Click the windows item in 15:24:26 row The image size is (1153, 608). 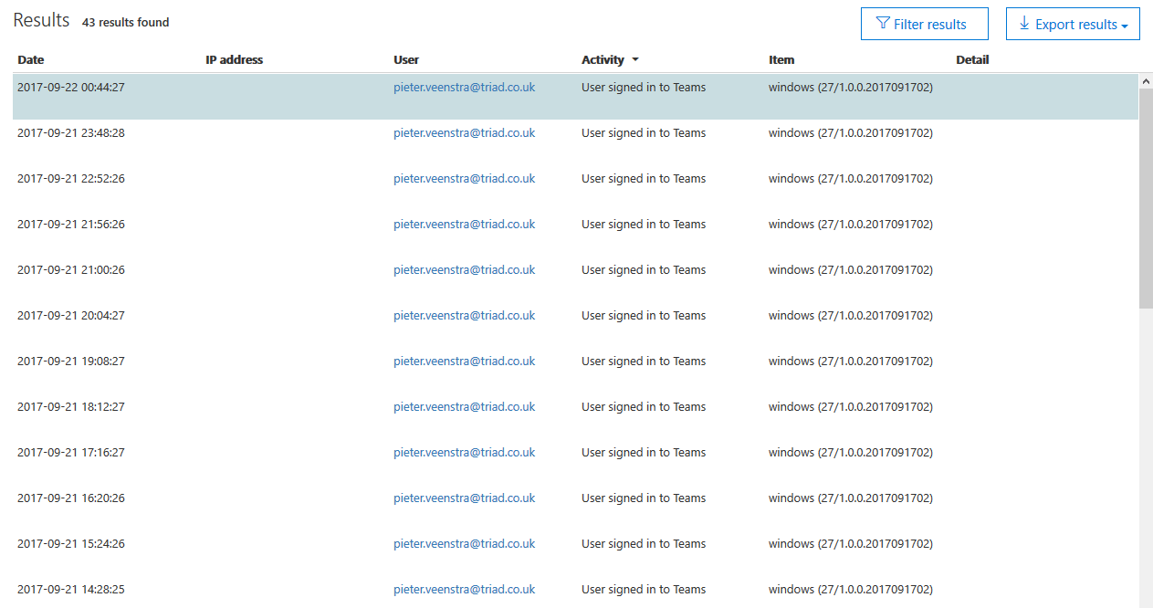(x=851, y=544)
